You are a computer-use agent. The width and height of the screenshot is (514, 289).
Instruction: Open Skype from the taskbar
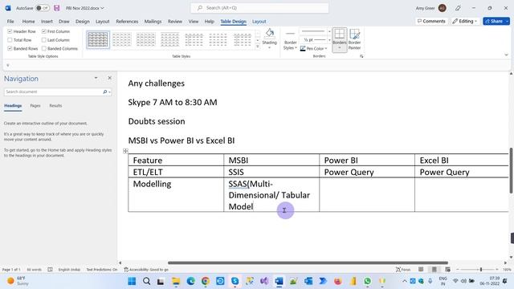(x=235, y=281)
